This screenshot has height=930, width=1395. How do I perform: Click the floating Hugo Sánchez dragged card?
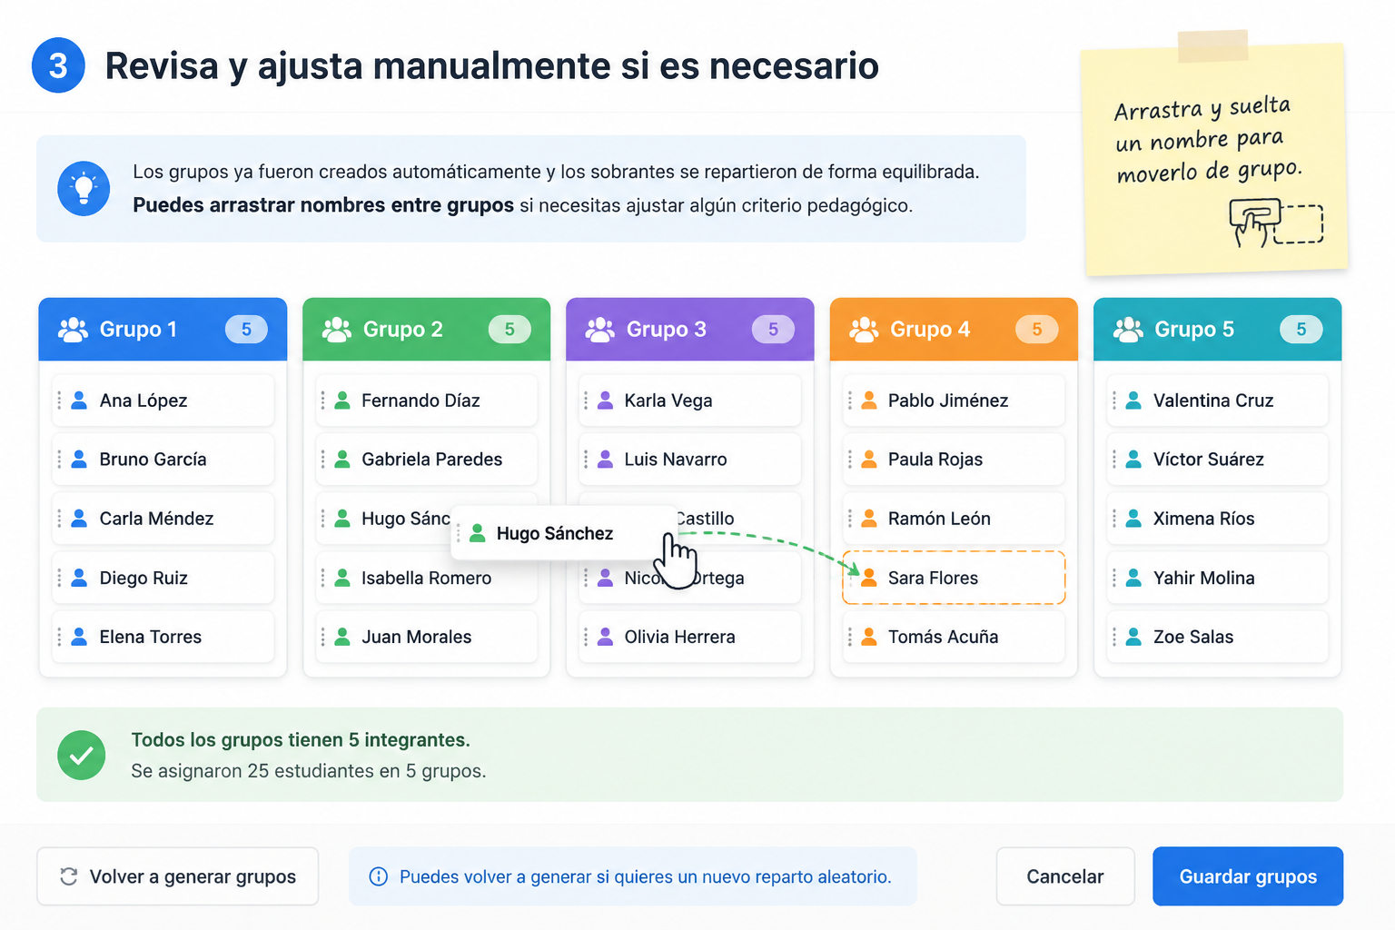coord(563,533)
